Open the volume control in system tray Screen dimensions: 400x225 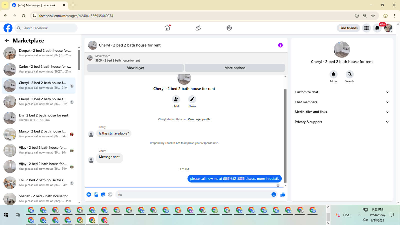pyautogui.click(x=365, y=220)
